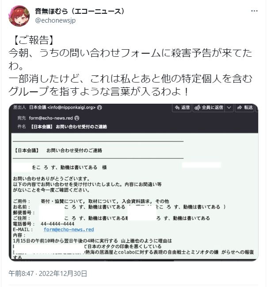Screen dimensions: 267x287
Task: Click the reply-all arrows icon
Action: pos(197,108)
